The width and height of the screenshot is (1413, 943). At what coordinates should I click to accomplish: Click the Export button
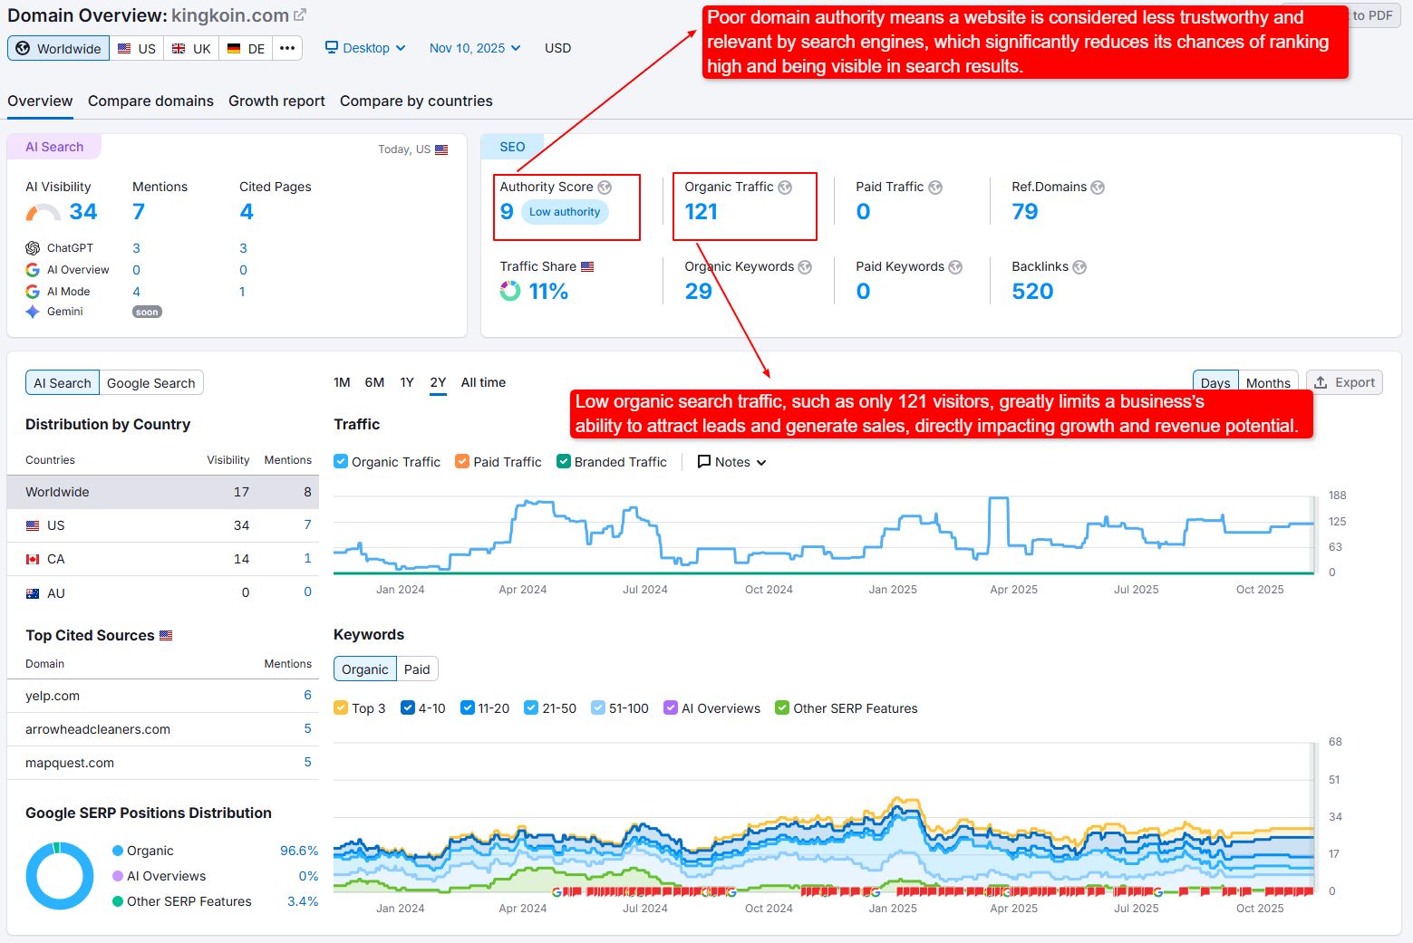click(1344, 382)
